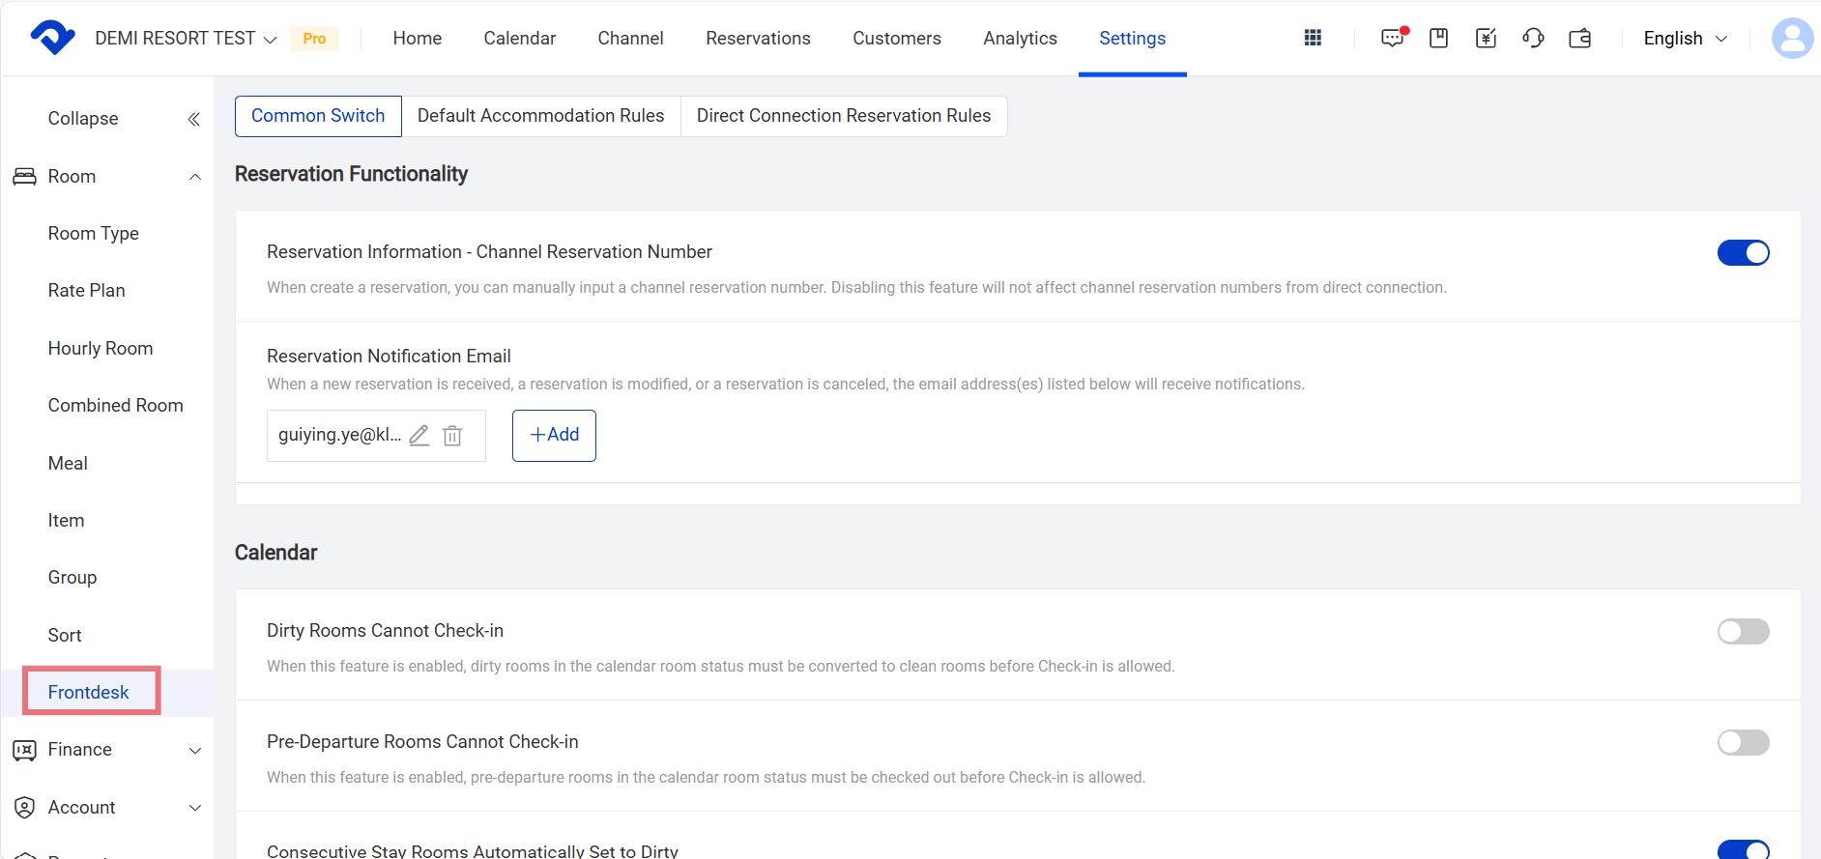
Task: Enable Dirty Rooms Cannot Check-in toggle
Action: (1743, 631)
